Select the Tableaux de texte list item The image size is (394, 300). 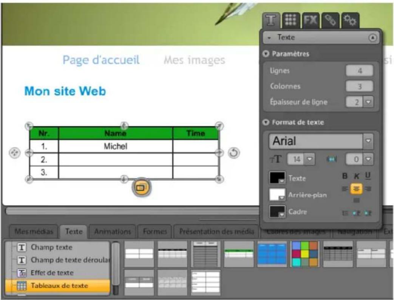click(57, 286)
